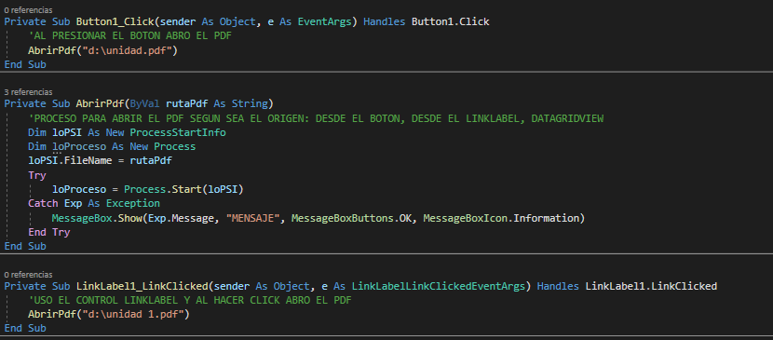
Task: Click the ProcessStartInfo type name
Action: pos(178,132)
